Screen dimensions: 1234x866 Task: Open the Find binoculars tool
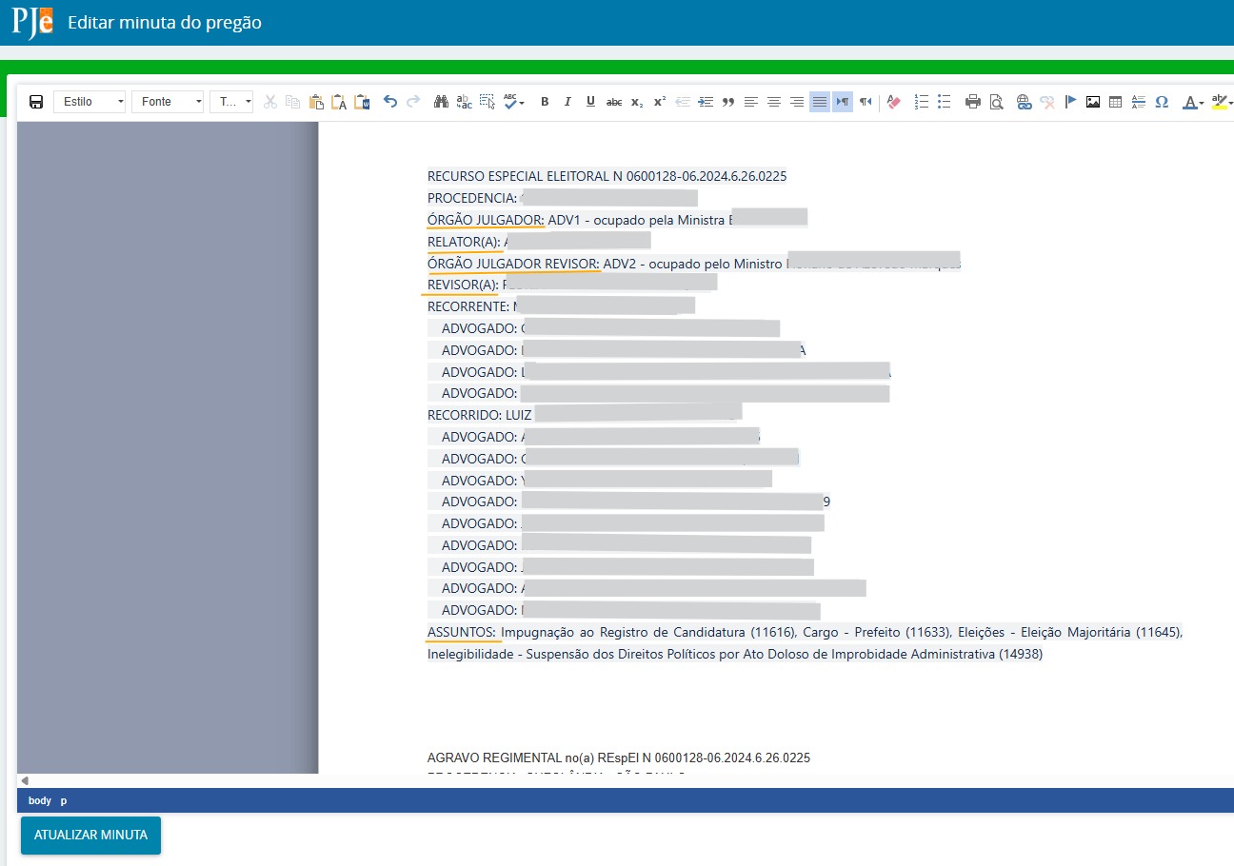coord(441,102)
